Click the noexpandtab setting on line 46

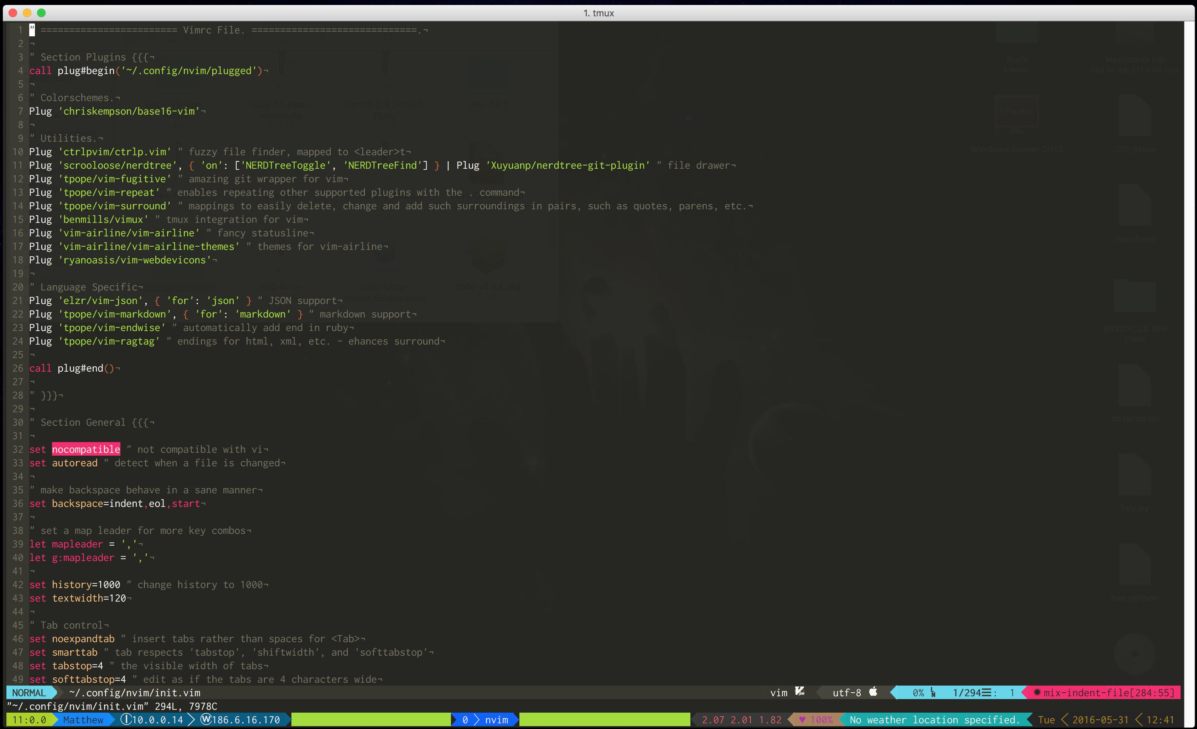click(83, 639)
